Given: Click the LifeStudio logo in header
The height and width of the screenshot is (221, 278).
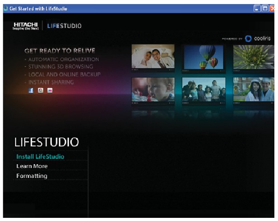Looking at the screenshot, I should coord(65,26).
